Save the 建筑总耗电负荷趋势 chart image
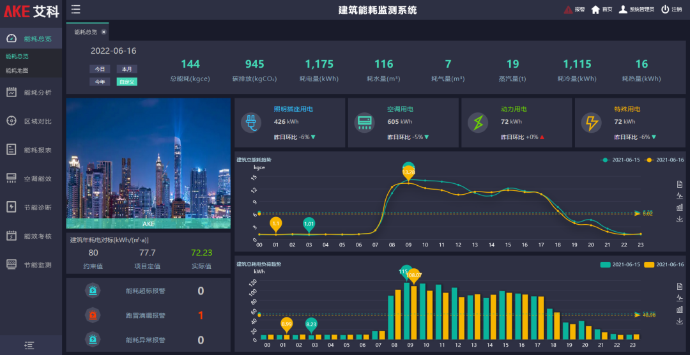Viewport: 690px width, 355px height. [679, 321]
